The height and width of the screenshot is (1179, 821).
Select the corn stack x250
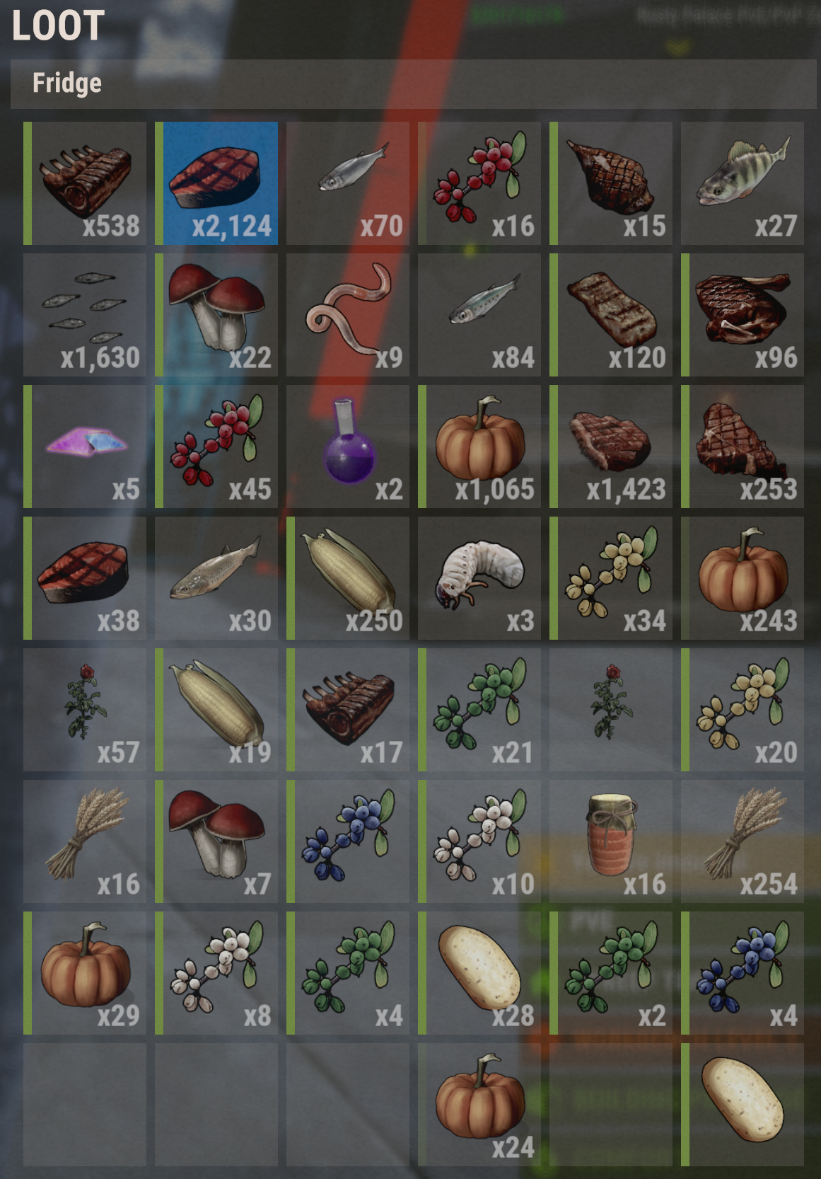[x=348, y=578]
